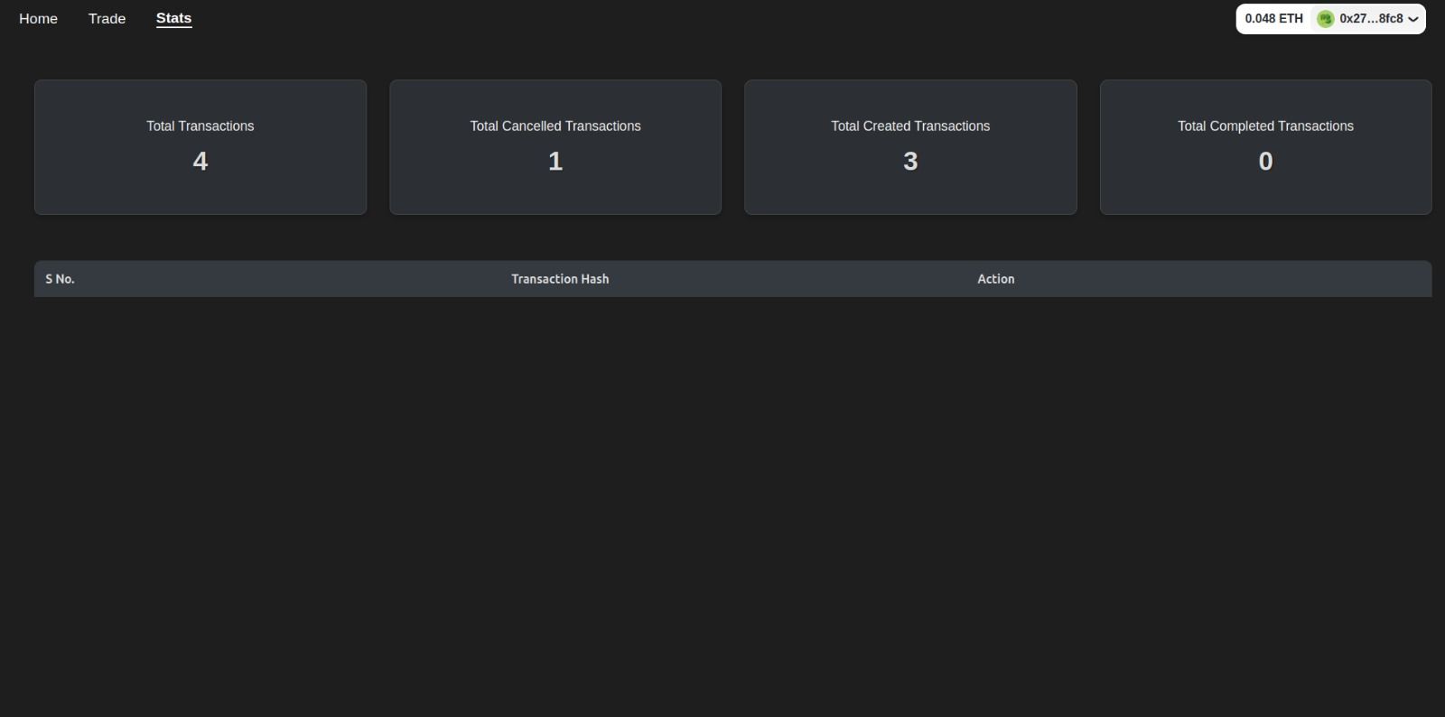
Task: Click the Transaction Hash column header
Action: pos(560,279)
